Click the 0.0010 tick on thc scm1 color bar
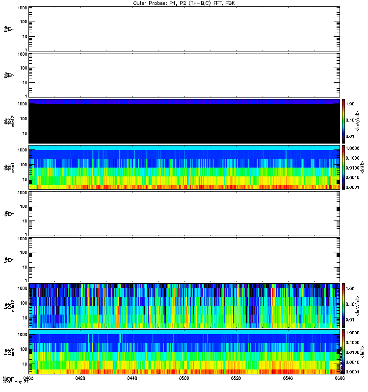The height and width of the screenshot is (392, 368). point(352,362)
